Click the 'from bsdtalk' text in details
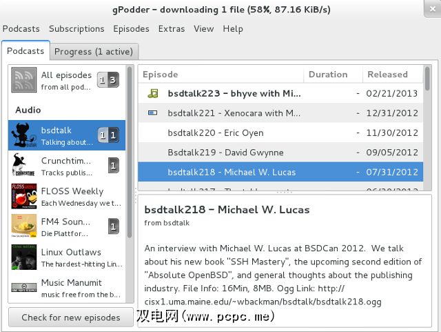 [167, 223]
